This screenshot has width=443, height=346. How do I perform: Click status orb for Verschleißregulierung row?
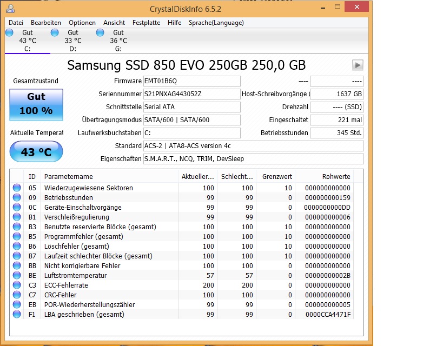[x=17, y=217]
